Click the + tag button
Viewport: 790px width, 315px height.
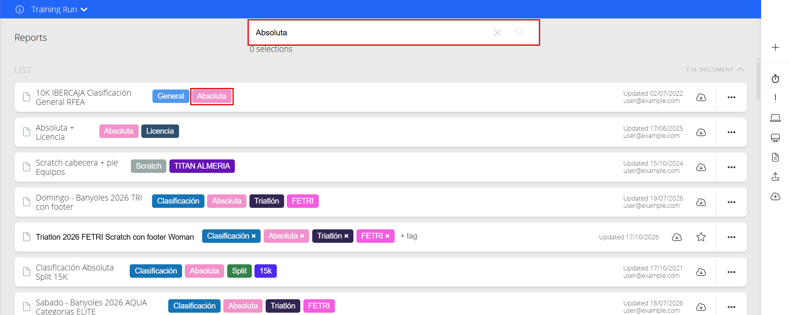coord(409,236)
